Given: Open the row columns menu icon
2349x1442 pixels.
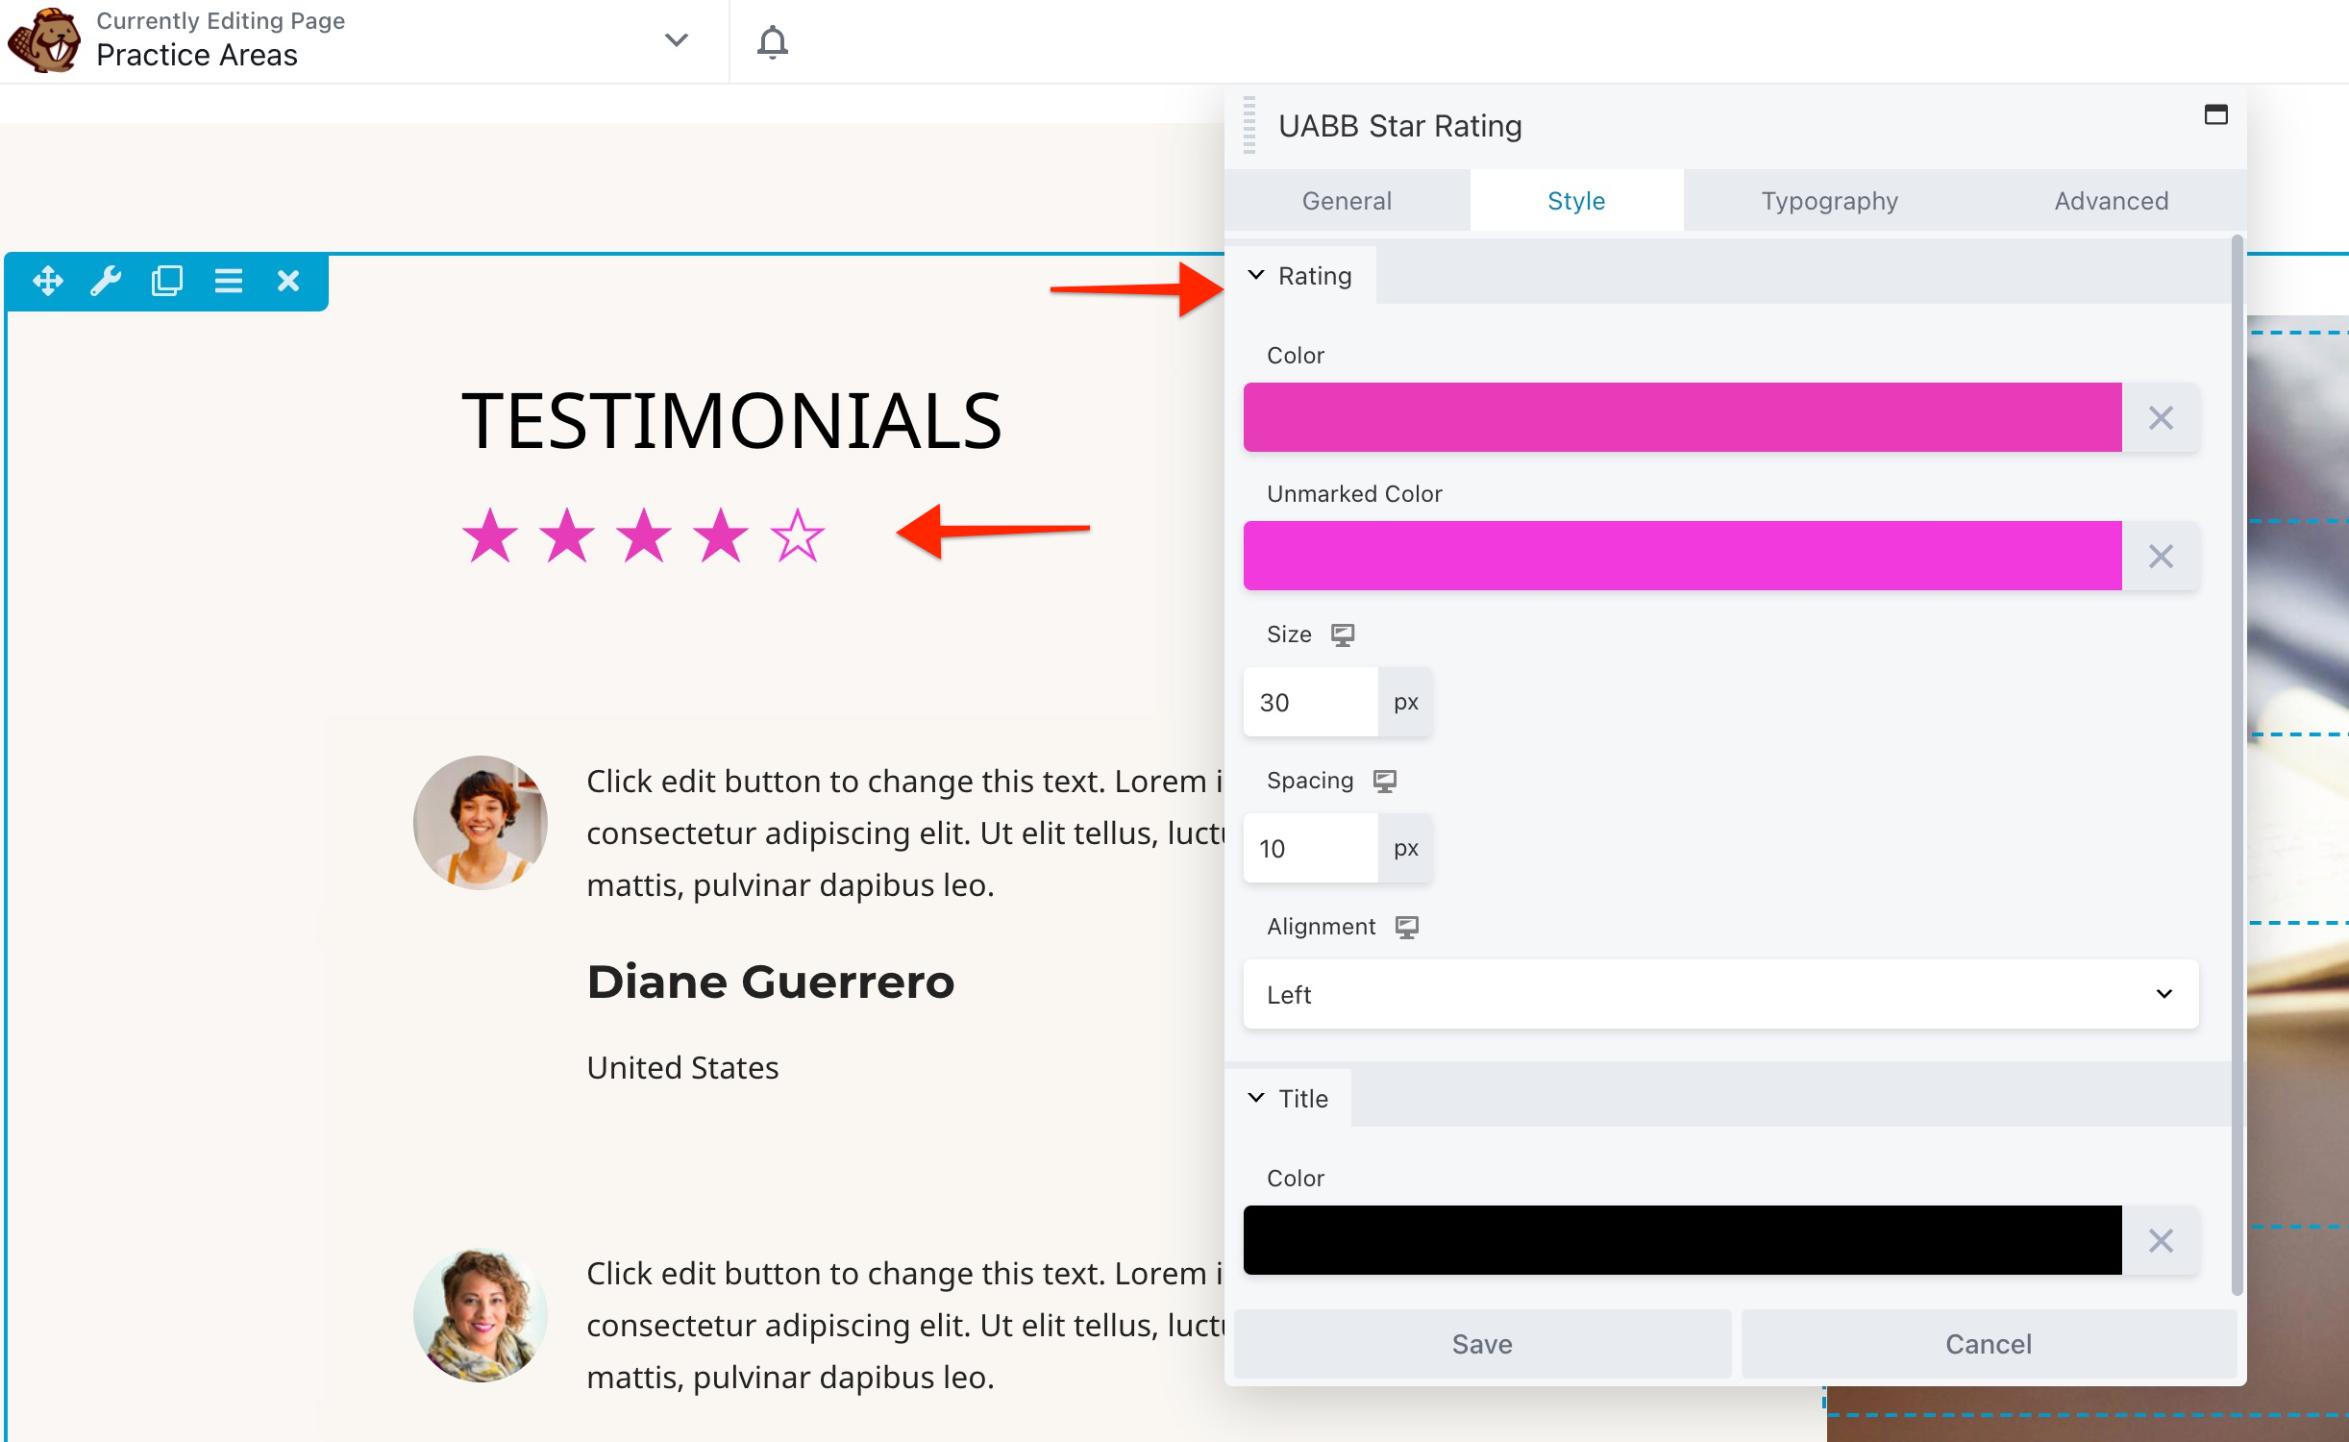Looking at the screenshot, I should pyautogui.click(x=228, y=281).
